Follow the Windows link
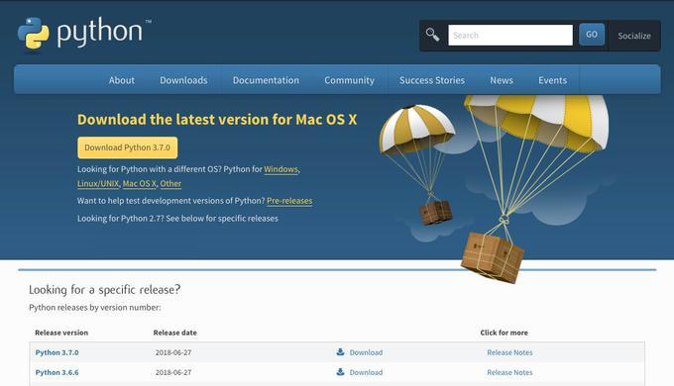 (x=281, y=169)
